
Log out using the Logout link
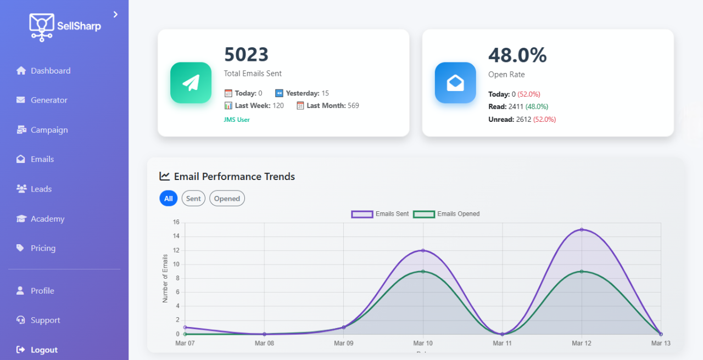[44, 350]
